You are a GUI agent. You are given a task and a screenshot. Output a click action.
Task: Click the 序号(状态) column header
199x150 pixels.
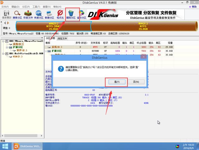click(x=81, y=43)
